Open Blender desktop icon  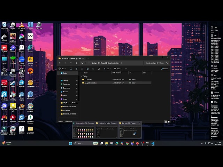click(22, 107)
